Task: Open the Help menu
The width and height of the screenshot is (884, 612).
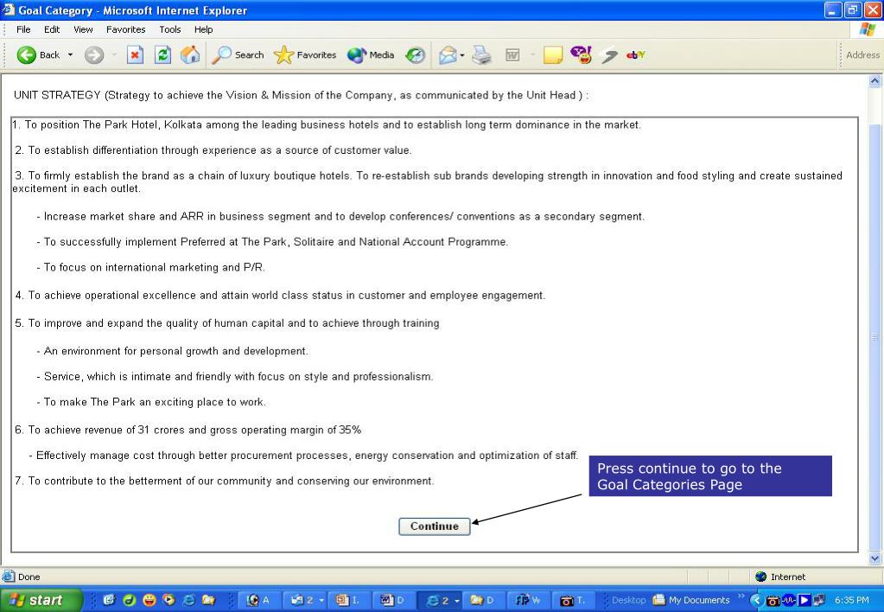Action: click(204, 29)
